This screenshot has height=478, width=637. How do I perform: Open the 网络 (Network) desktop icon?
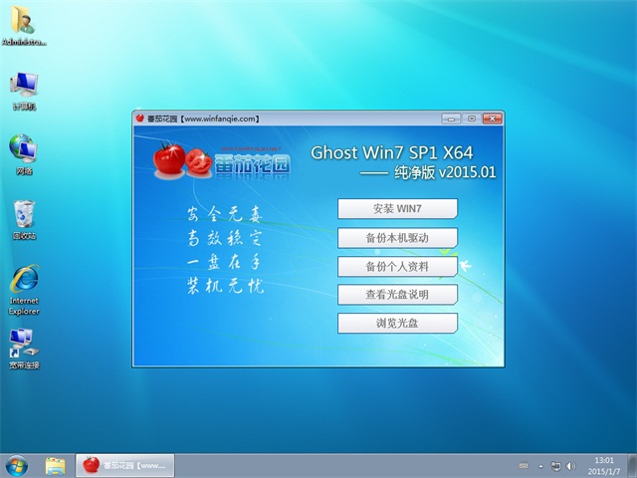pyautogui.click(x=24, y=152)
